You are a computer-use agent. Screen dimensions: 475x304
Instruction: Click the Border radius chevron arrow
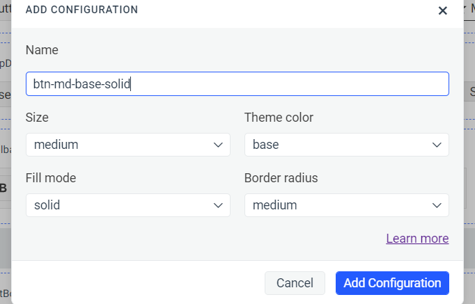pos(437,205)
